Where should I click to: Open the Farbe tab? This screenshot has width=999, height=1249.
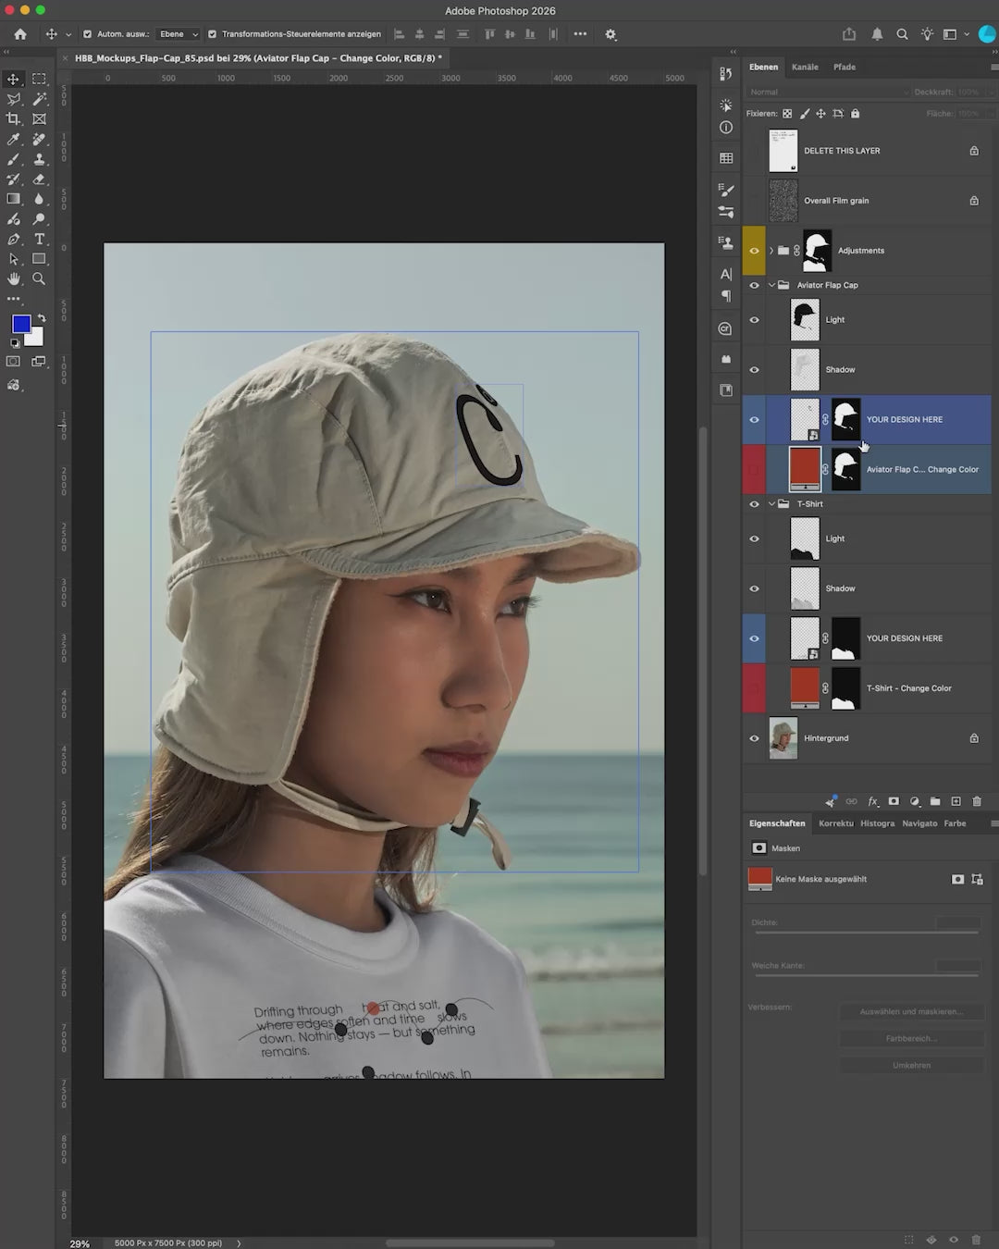pos(955,823)
